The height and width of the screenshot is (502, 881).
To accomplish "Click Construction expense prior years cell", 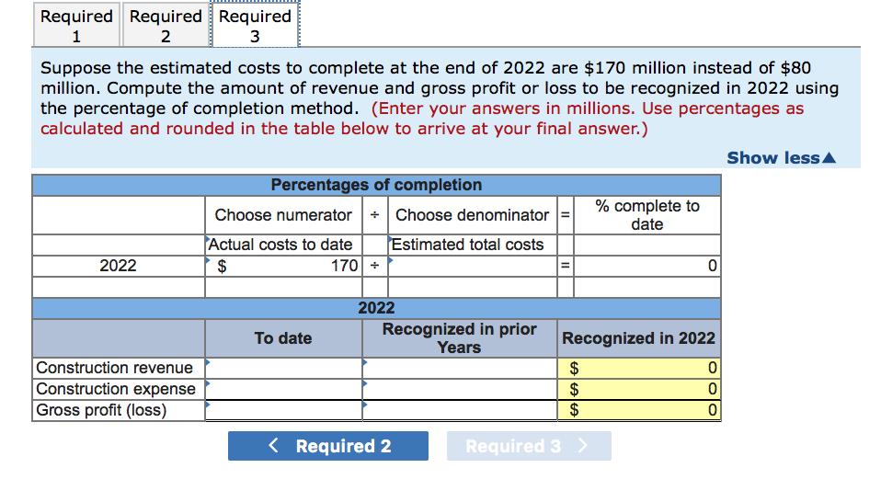I will click(x=460, y=389).
